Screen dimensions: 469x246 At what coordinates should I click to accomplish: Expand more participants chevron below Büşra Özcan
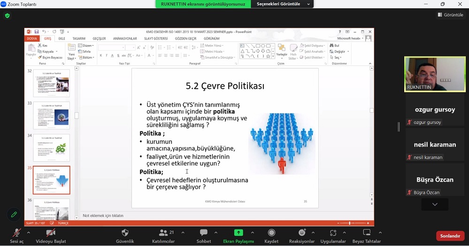(x=434, y=204)
